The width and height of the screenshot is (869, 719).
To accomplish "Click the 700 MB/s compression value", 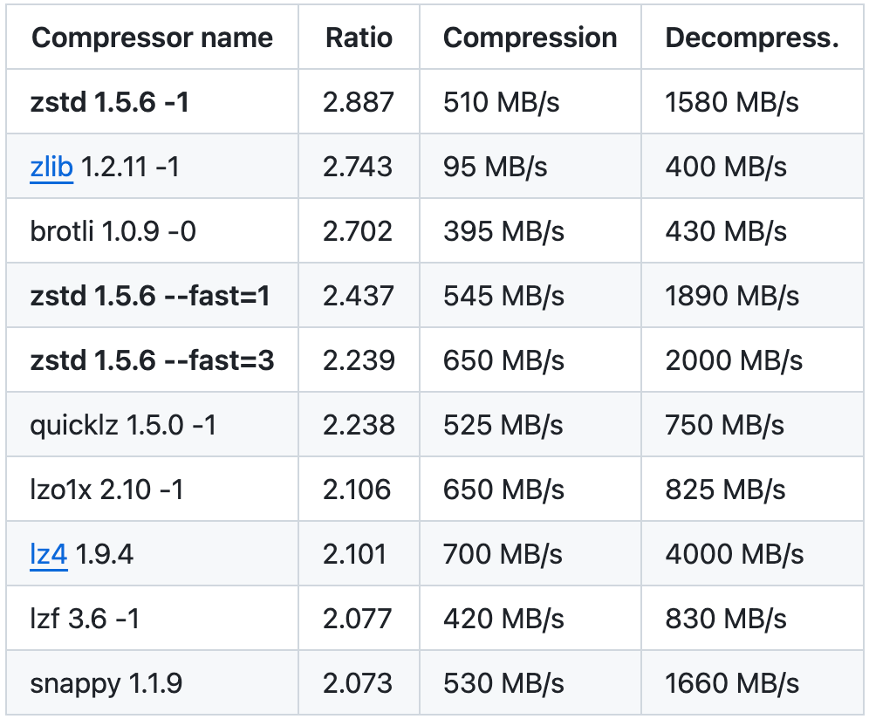I will click(503, 554).
